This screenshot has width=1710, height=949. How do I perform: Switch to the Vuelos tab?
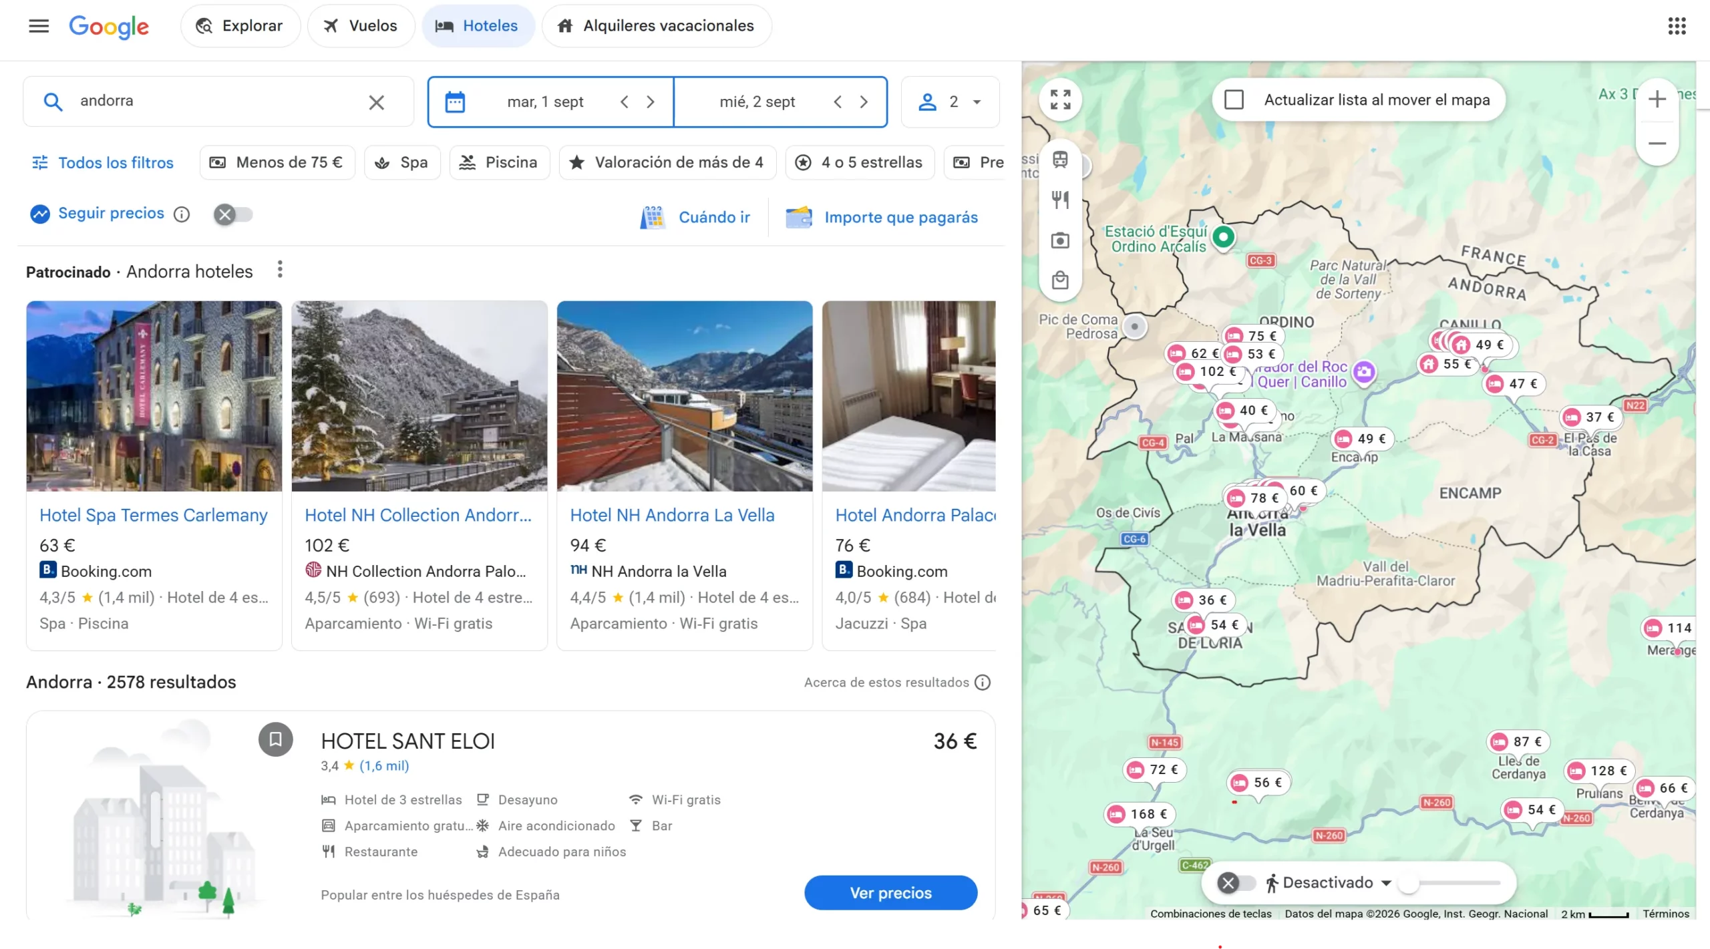coord(361,26)
